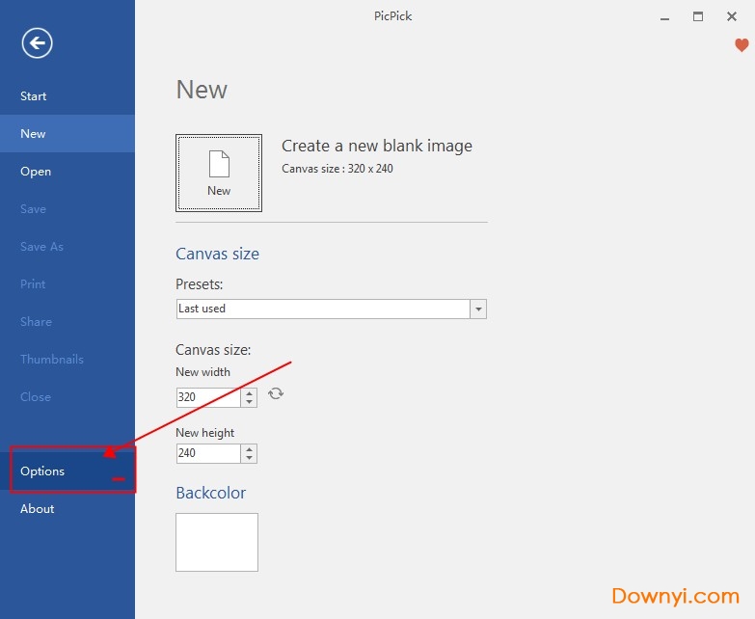Open the Options menu entry
The width and height of the screenshot is (755, 619).
[x=42, y=471]
